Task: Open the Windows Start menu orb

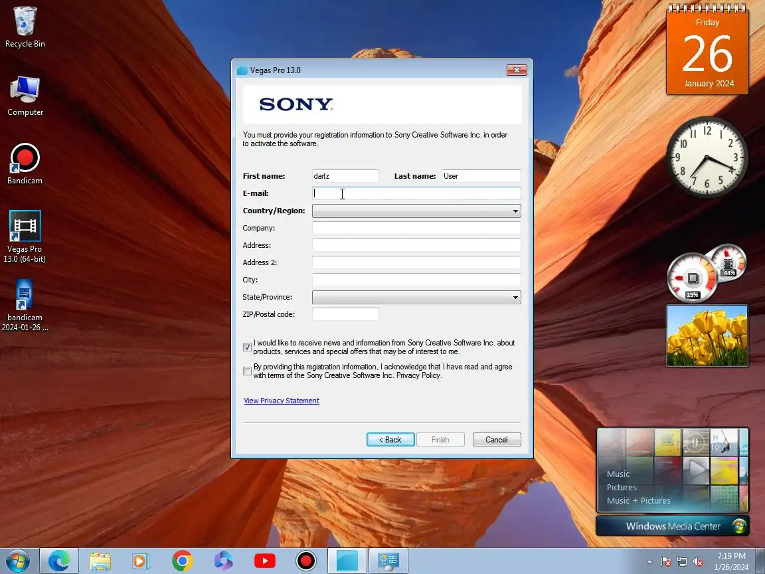Action: [x=18, y=561]
